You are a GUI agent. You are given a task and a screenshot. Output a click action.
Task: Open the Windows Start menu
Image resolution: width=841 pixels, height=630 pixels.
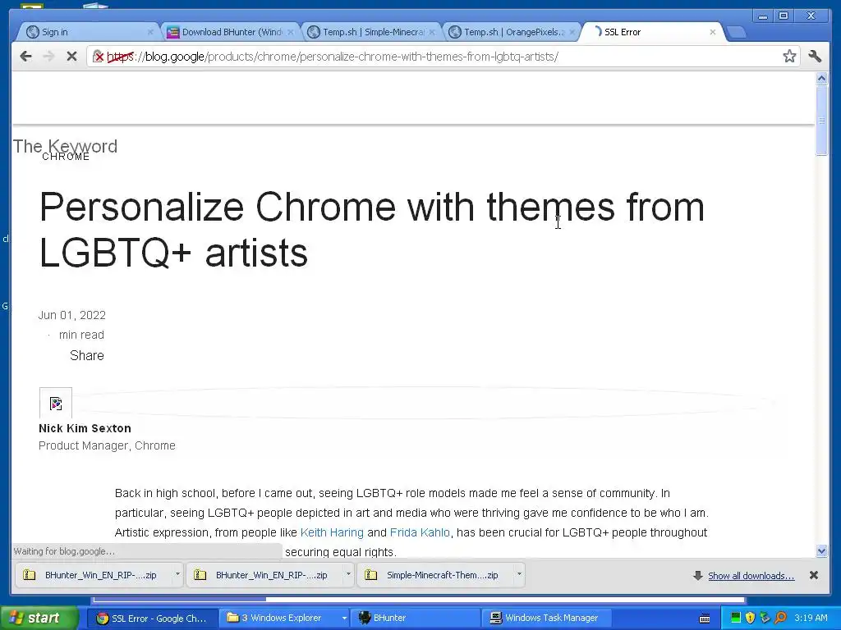click(39, 619)
